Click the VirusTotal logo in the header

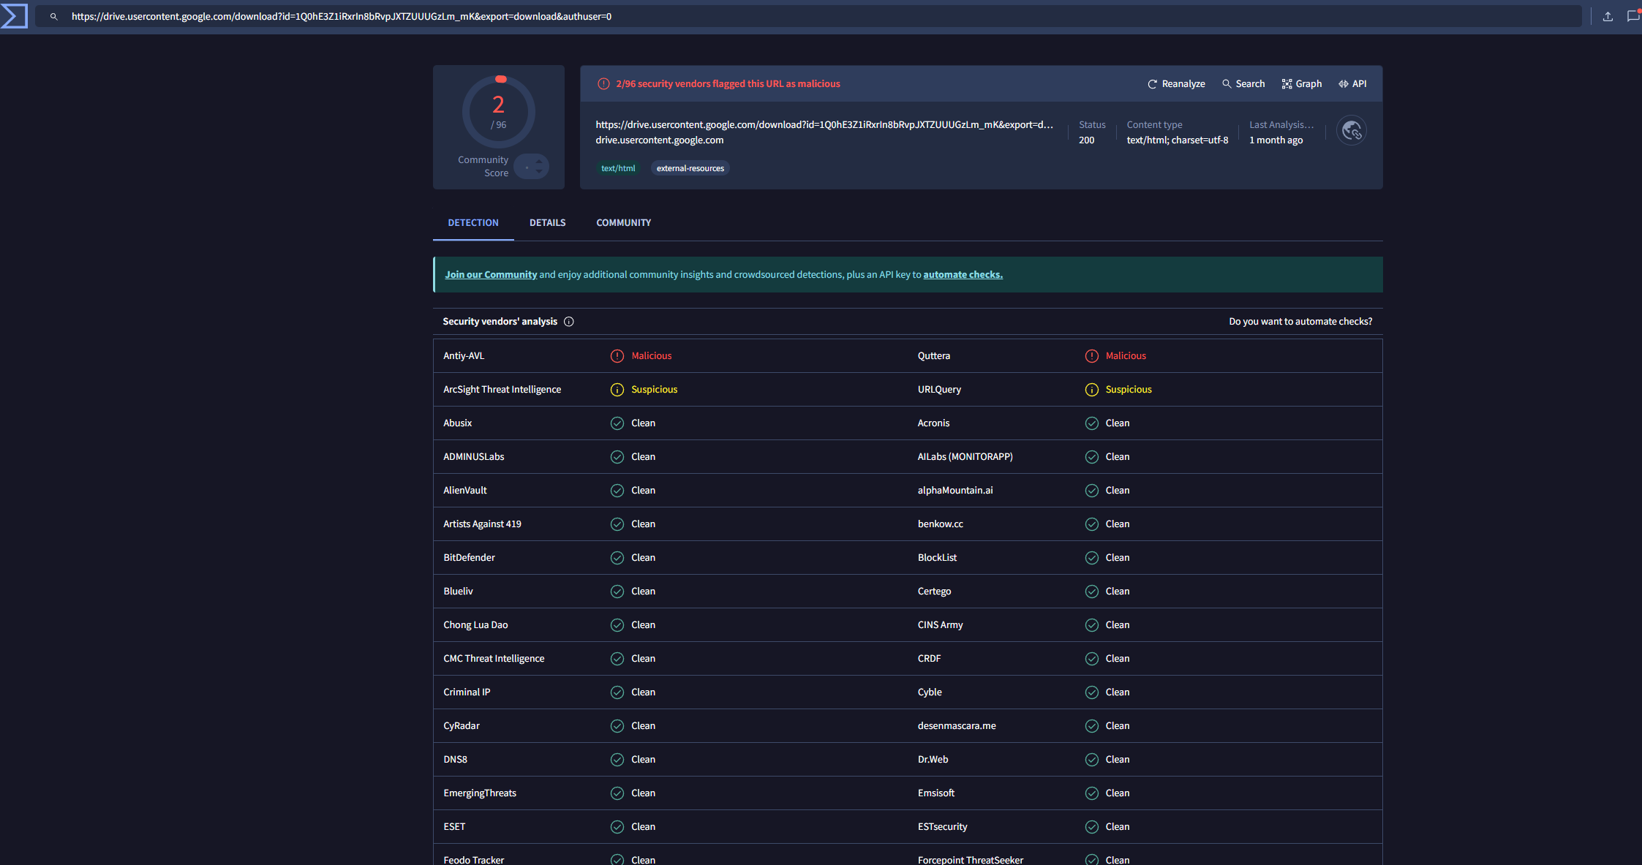(14, 16)
